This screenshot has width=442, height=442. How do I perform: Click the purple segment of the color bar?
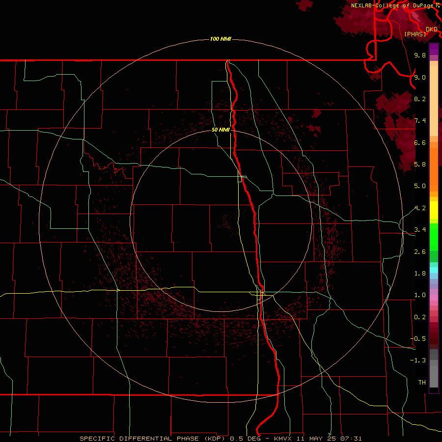[434, 49]
